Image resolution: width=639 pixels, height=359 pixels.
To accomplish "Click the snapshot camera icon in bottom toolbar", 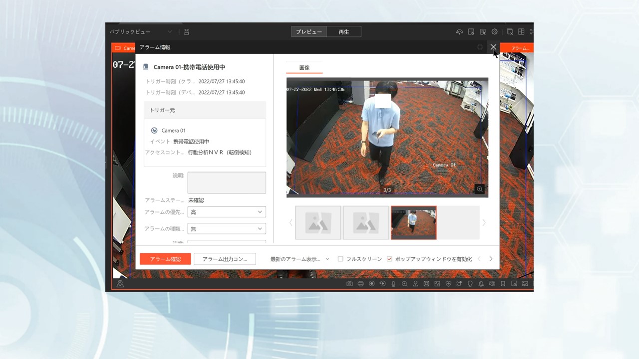I will click(x=349, y=284).
